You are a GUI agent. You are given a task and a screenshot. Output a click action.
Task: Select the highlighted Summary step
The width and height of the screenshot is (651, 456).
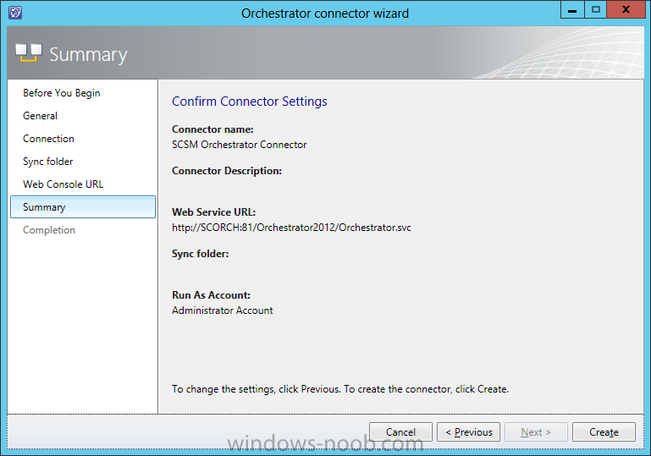83,207
